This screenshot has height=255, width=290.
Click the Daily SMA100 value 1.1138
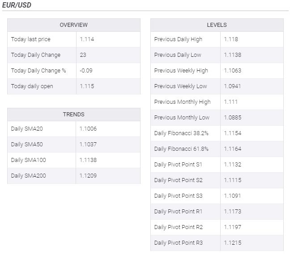88,160
